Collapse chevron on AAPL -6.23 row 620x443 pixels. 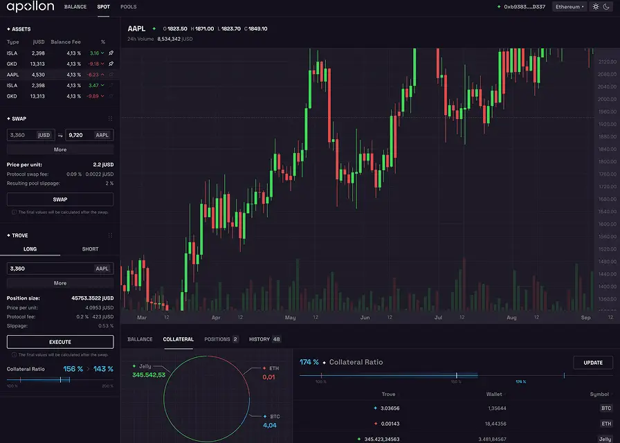pos(102,74)
